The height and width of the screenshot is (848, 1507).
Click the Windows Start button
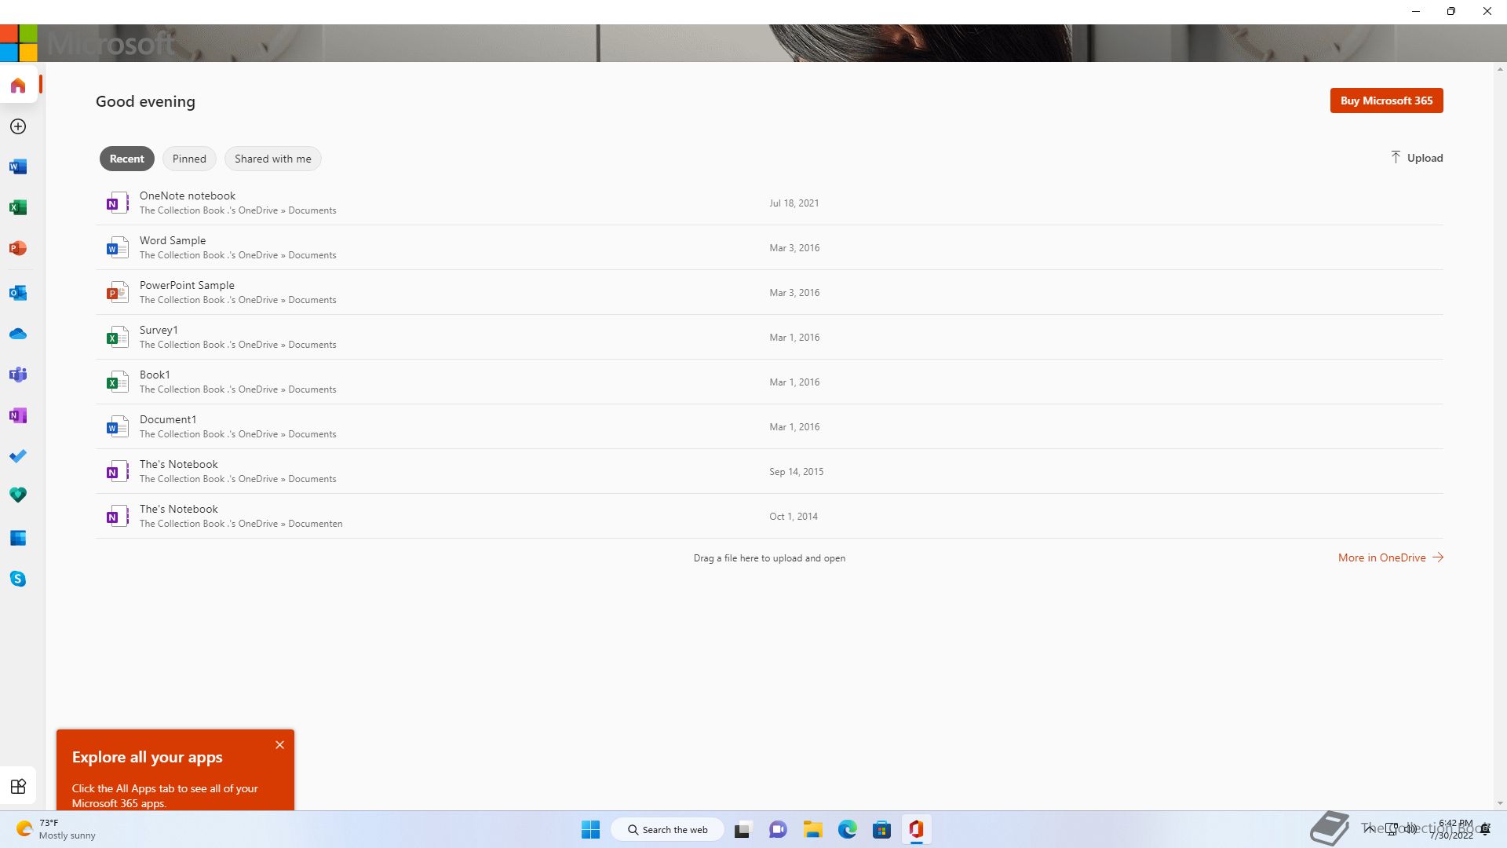590,829
